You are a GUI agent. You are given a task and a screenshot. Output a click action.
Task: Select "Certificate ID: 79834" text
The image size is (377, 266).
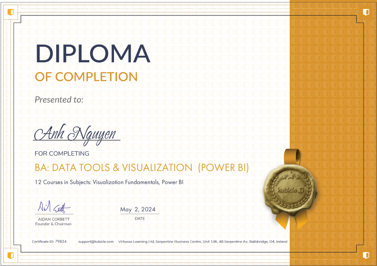(49, 242)
